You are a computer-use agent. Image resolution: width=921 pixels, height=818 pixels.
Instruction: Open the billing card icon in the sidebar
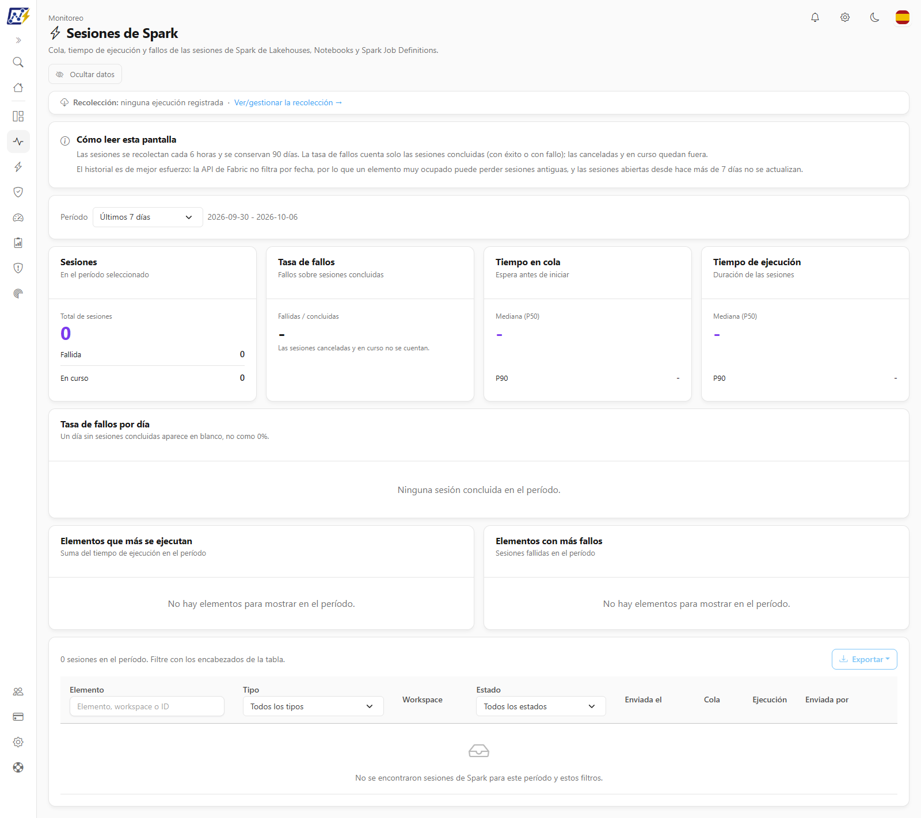18,717
